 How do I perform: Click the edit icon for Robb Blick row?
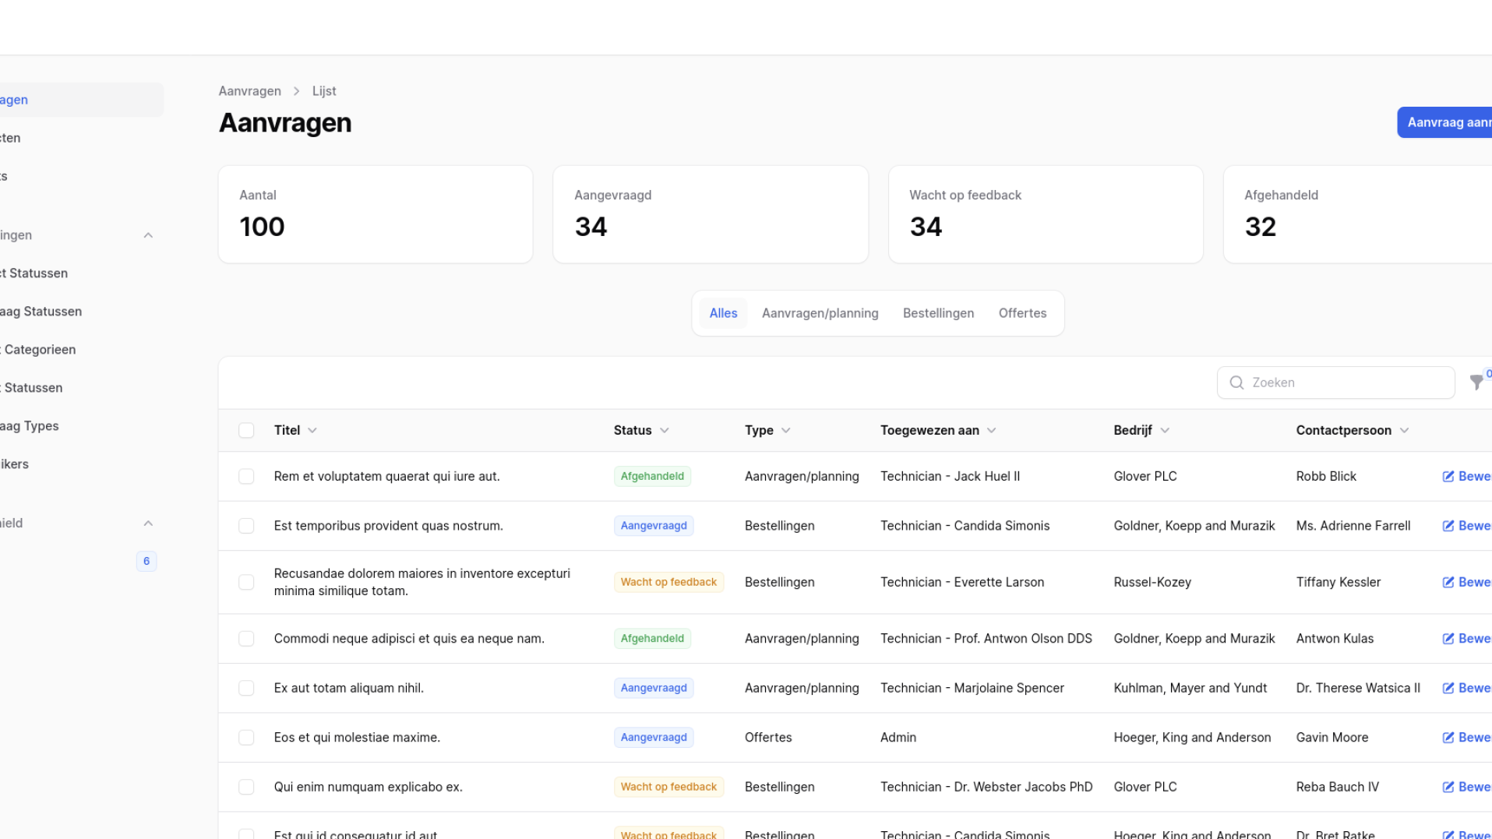click(x=1448, y=477)
